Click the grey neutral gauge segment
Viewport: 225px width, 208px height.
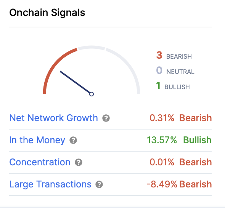pos(92,48)
